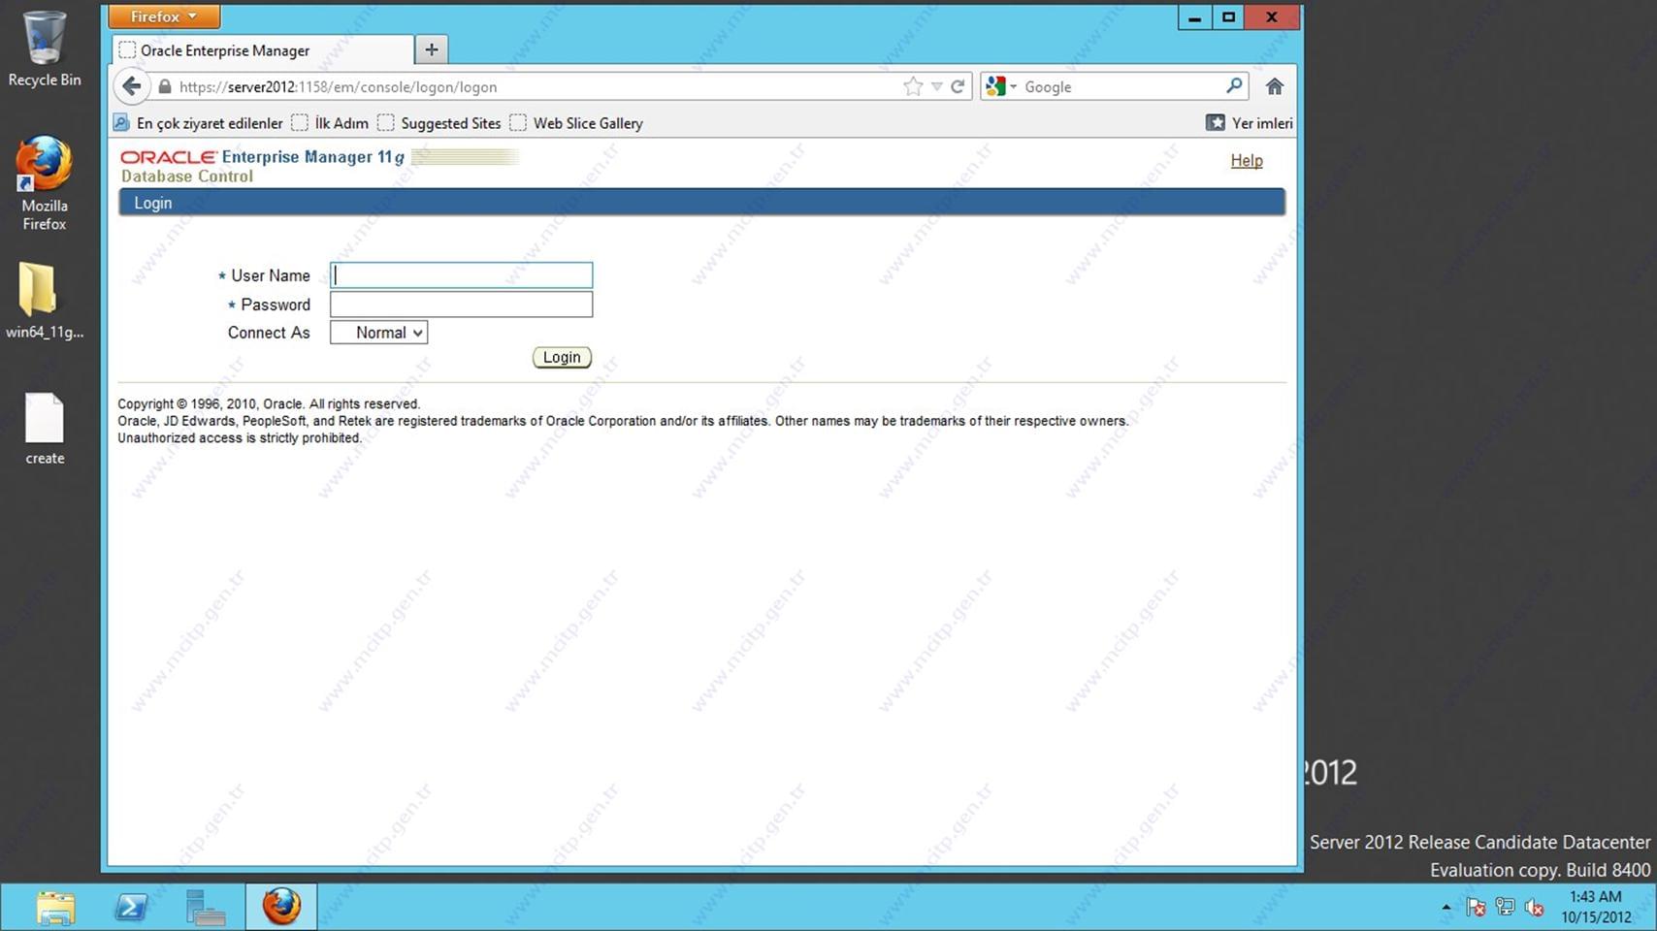
Task: Click the Help link
Action: tap(1247, 160)
